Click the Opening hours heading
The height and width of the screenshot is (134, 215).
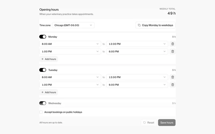click(x=49, y=10)
